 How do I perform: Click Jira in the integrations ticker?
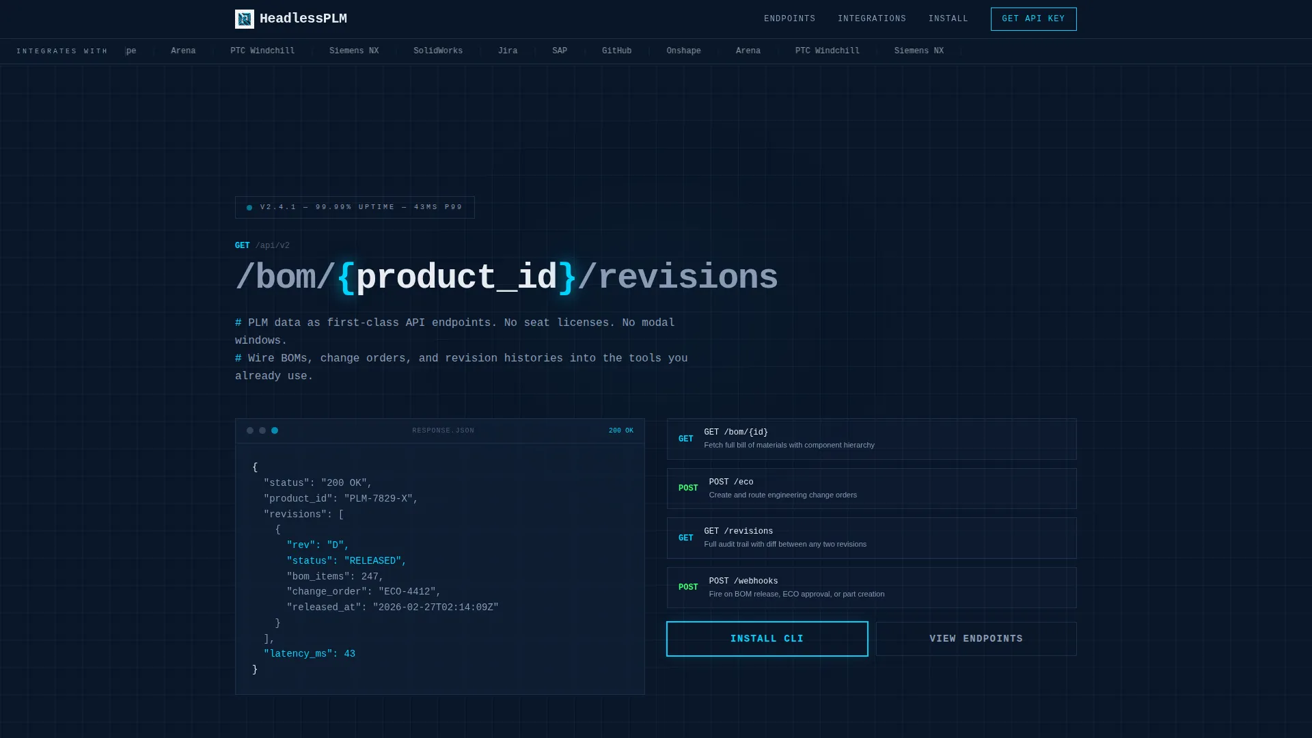pos(507,51)
